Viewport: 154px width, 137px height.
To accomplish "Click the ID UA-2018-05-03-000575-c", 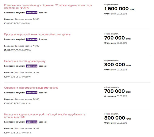I will coord(19,50).
